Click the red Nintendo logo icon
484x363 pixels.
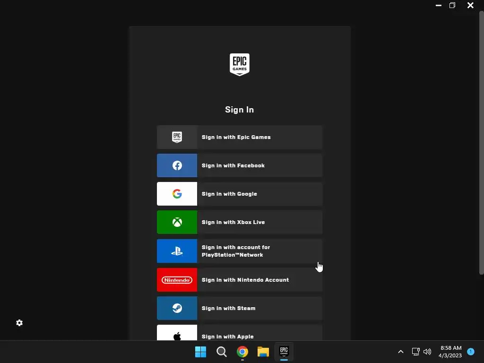[177, 280]
